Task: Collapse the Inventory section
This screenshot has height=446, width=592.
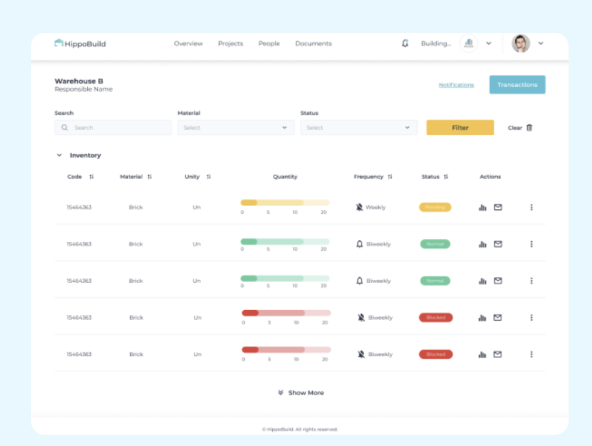Action: pos(59,155)
